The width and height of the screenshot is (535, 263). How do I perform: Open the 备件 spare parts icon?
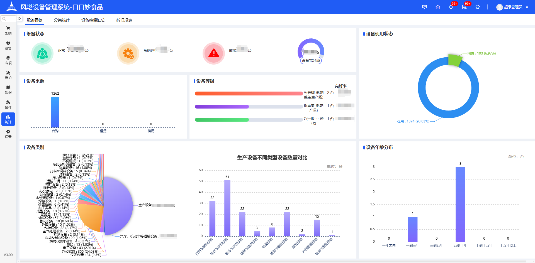pos(8,104)
